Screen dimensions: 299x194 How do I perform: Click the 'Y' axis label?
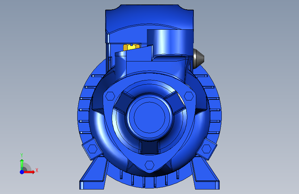(x=22, y=155)
